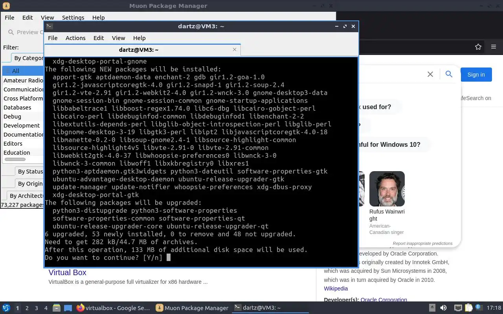The image size is (503, 314).
Task: Open the Firefox hamburger menu
Action: [494, 47]
